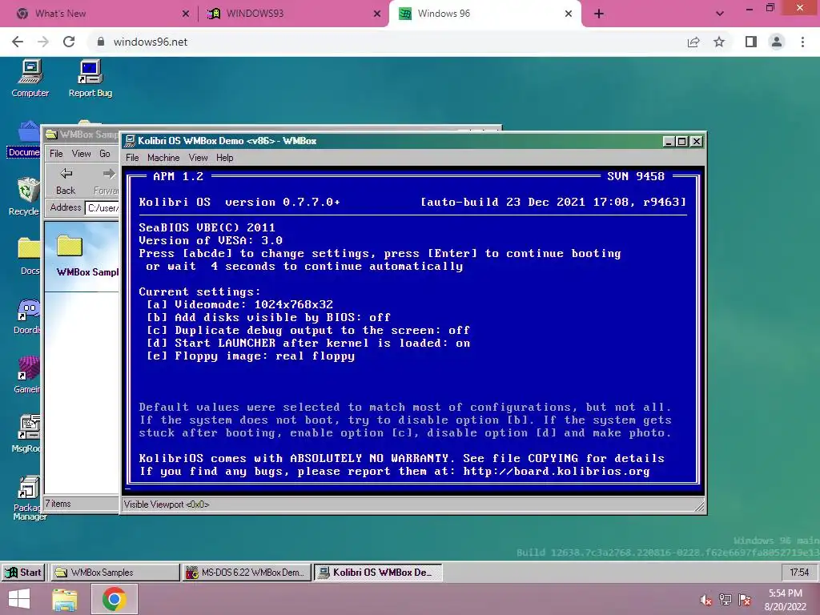Screen dimensions: 820x615
Task: Click the Kolibri OS WMBox window title icon
Action: point(131,141)
